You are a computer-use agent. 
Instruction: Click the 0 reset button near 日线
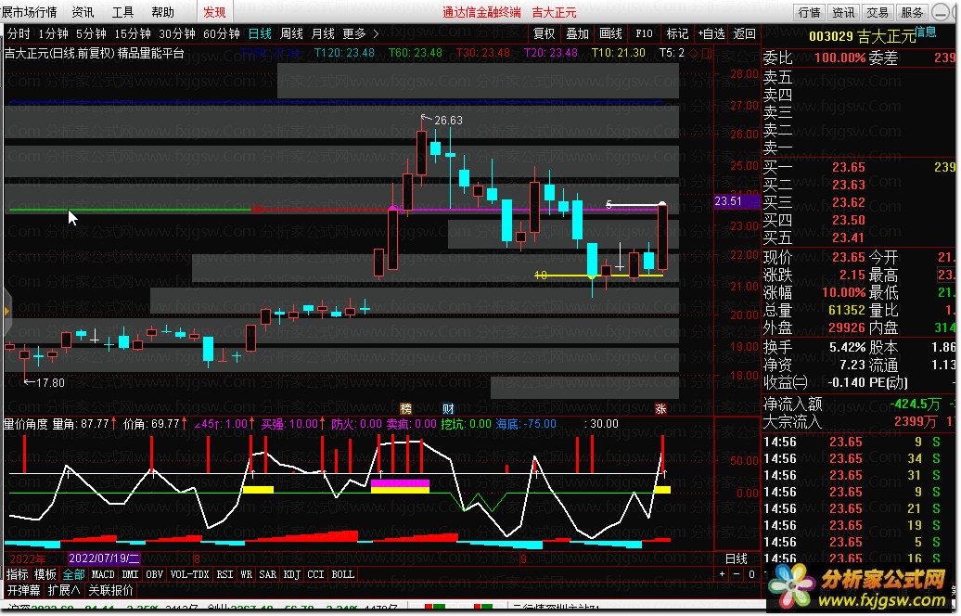751,574
